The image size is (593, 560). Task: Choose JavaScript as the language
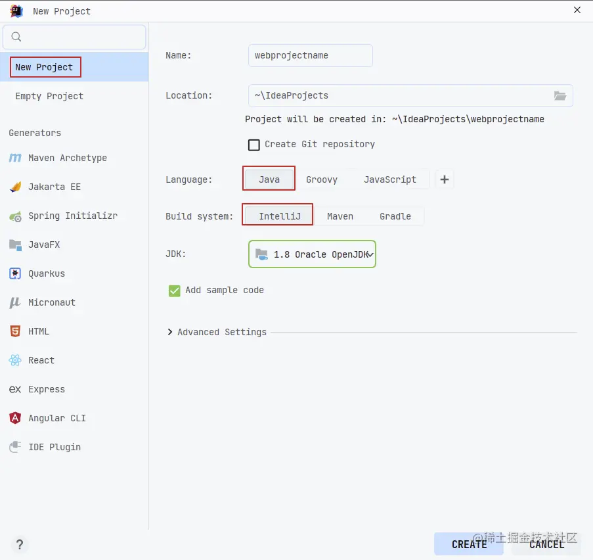point(390,179)
